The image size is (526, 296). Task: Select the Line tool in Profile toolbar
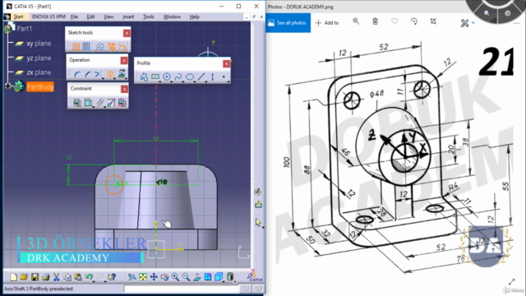tap(201, 76)
